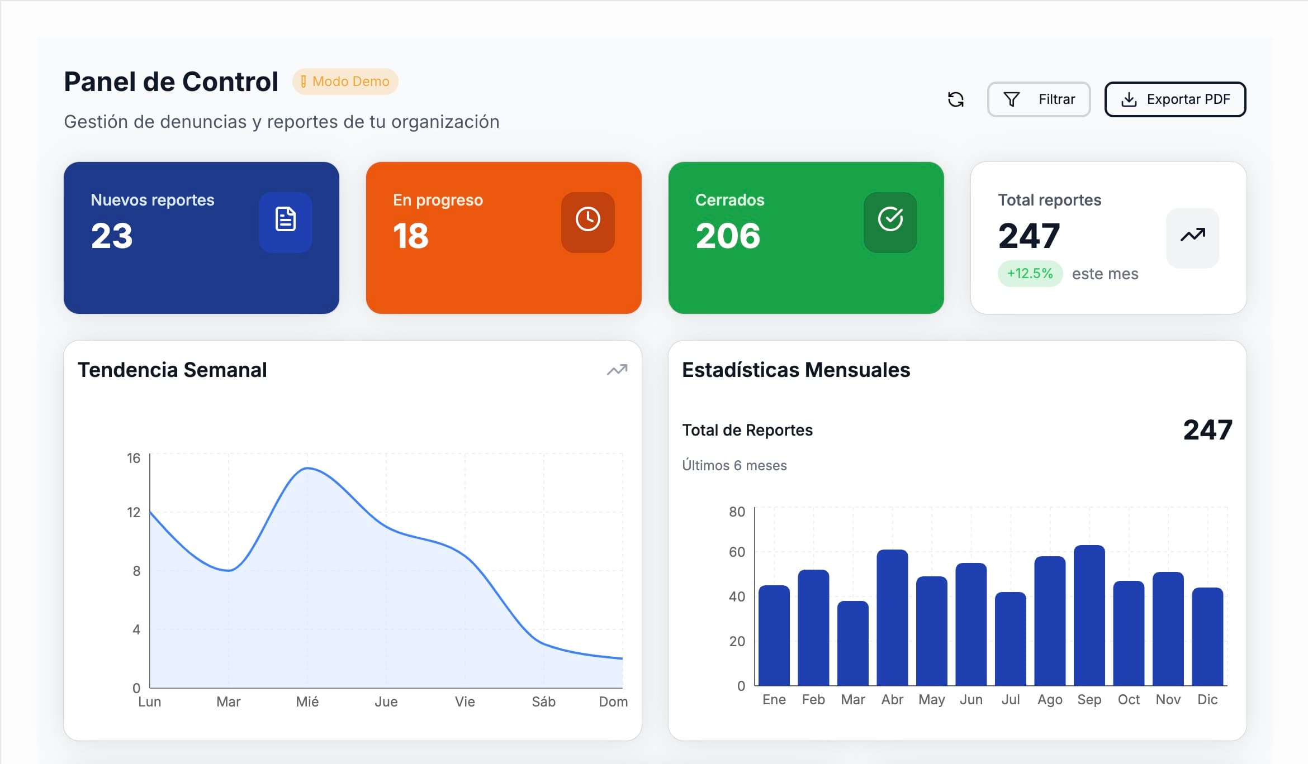Click the document icon in Nuevos reportes
The height and width of the screenshot is (764, 1308).
coord(286,219)
